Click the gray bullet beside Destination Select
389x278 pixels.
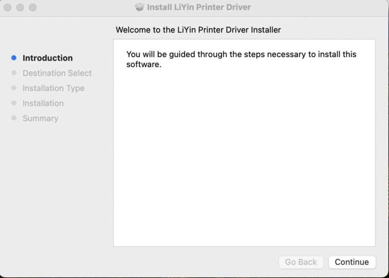pos(14,73)
